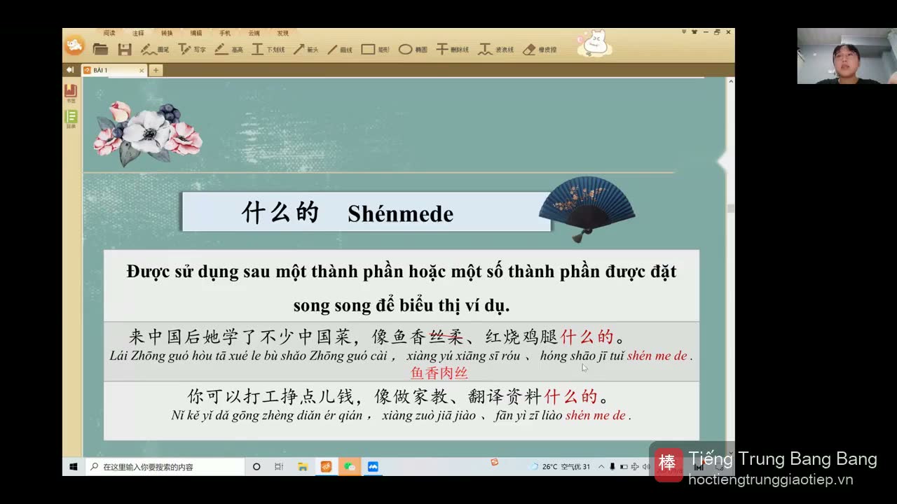Select the 写字 text writing tool
This screenshot has height=504, width=897.
(x=191, y=49)
